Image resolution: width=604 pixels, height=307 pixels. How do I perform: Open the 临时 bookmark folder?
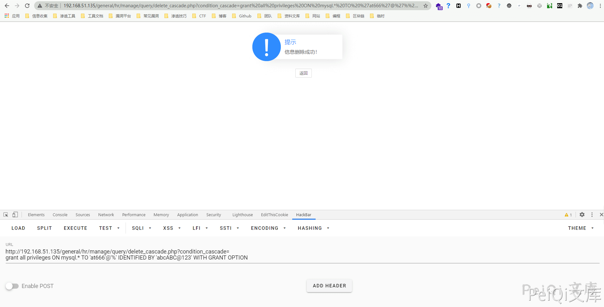pyautogui.click(x=377, y=16)
